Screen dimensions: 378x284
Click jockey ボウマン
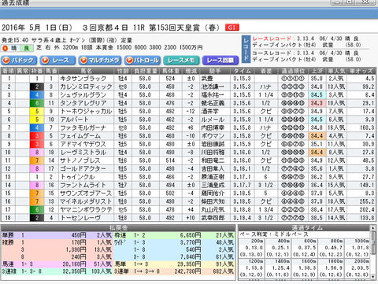click(213, 136)
